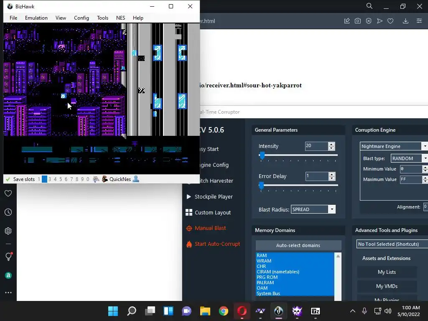Click the Maximum Value field showing FF
This screenshot has width=428, height=321.
point(411,179)
